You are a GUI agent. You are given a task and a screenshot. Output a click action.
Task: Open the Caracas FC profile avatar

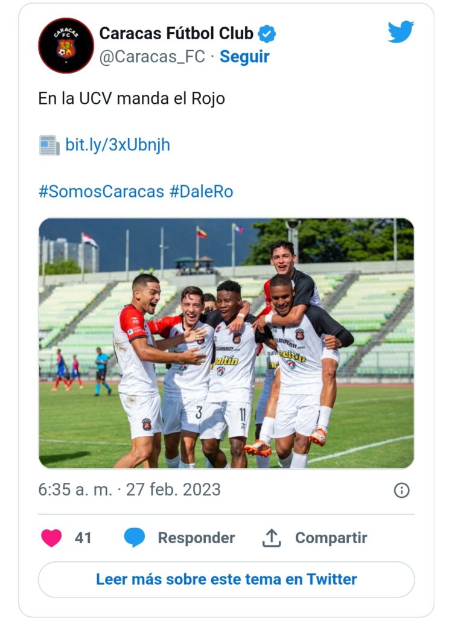tap(66, 45)
